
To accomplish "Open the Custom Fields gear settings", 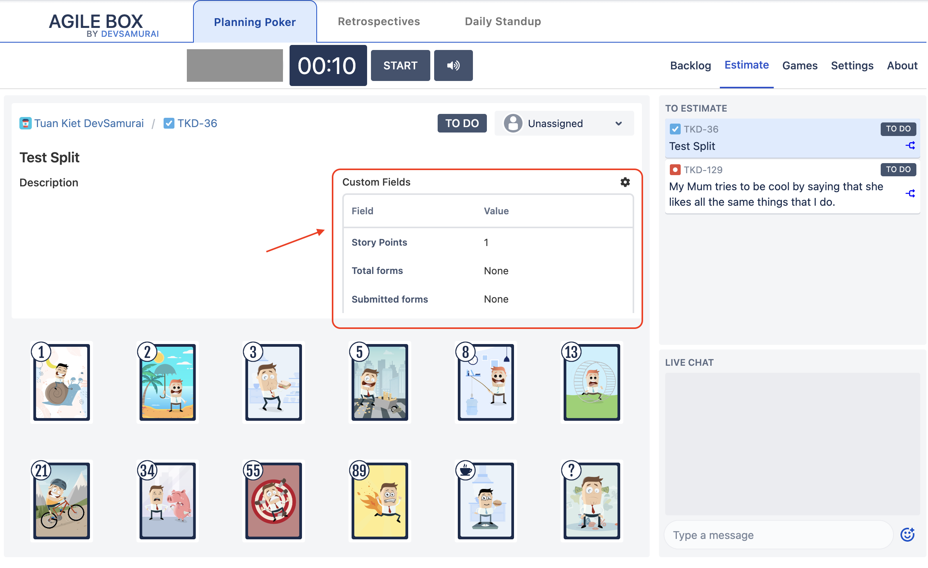I will pos(625,182).
